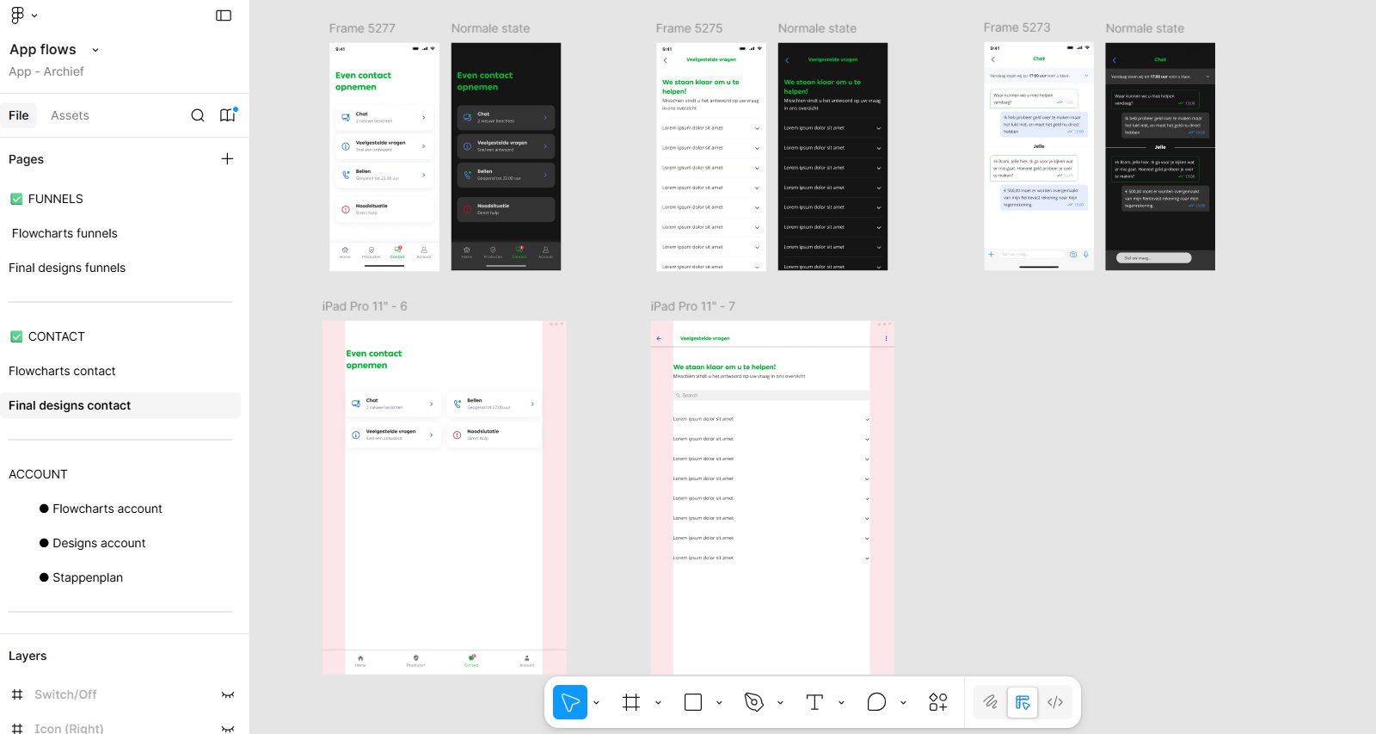Click Noodsituatie card in iPad Pro 6 frame

click(x=494, y=435)
